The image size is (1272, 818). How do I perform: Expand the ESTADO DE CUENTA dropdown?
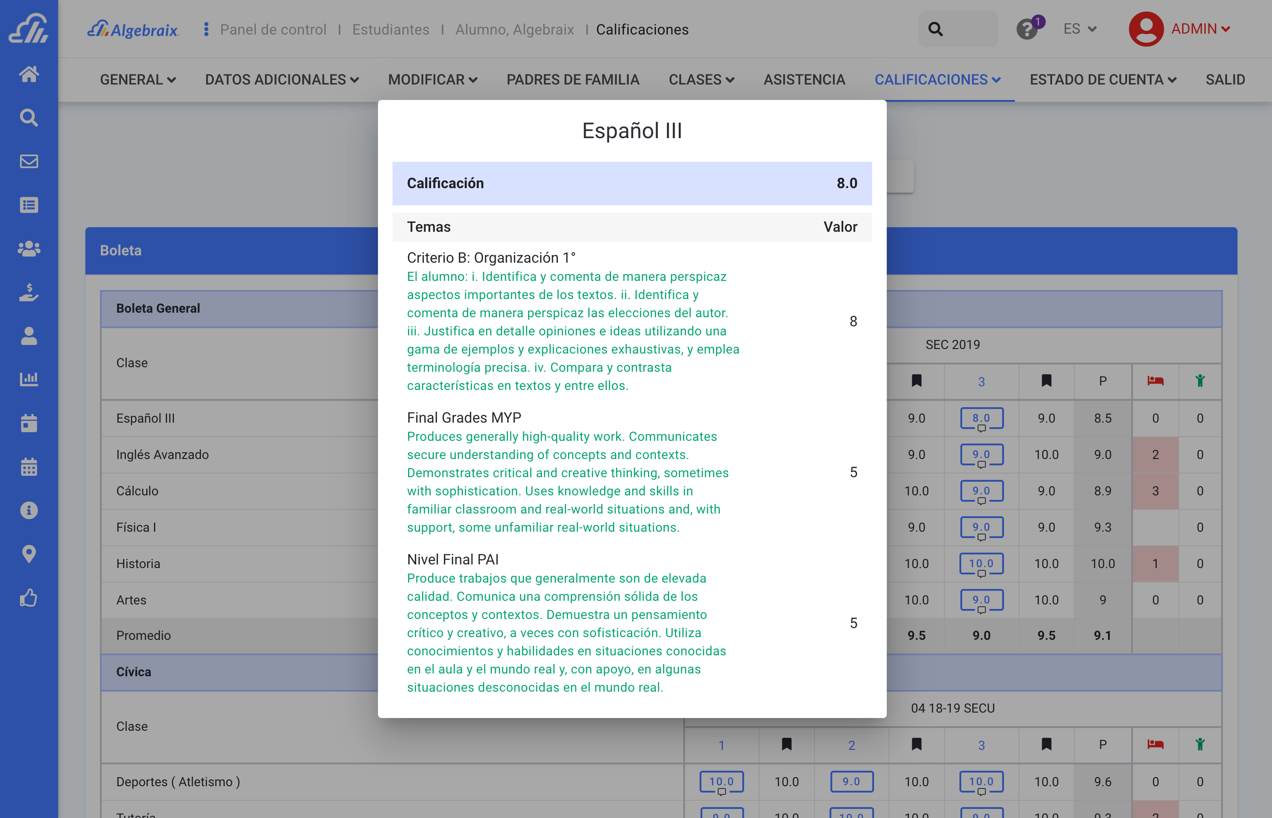(1103, 80)
